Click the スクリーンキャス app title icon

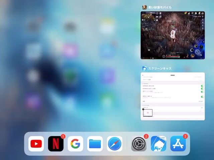[144, 68]
